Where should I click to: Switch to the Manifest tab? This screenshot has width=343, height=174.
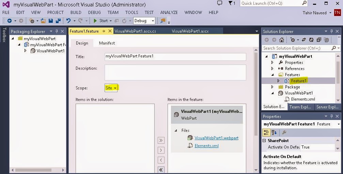point(107,43)
